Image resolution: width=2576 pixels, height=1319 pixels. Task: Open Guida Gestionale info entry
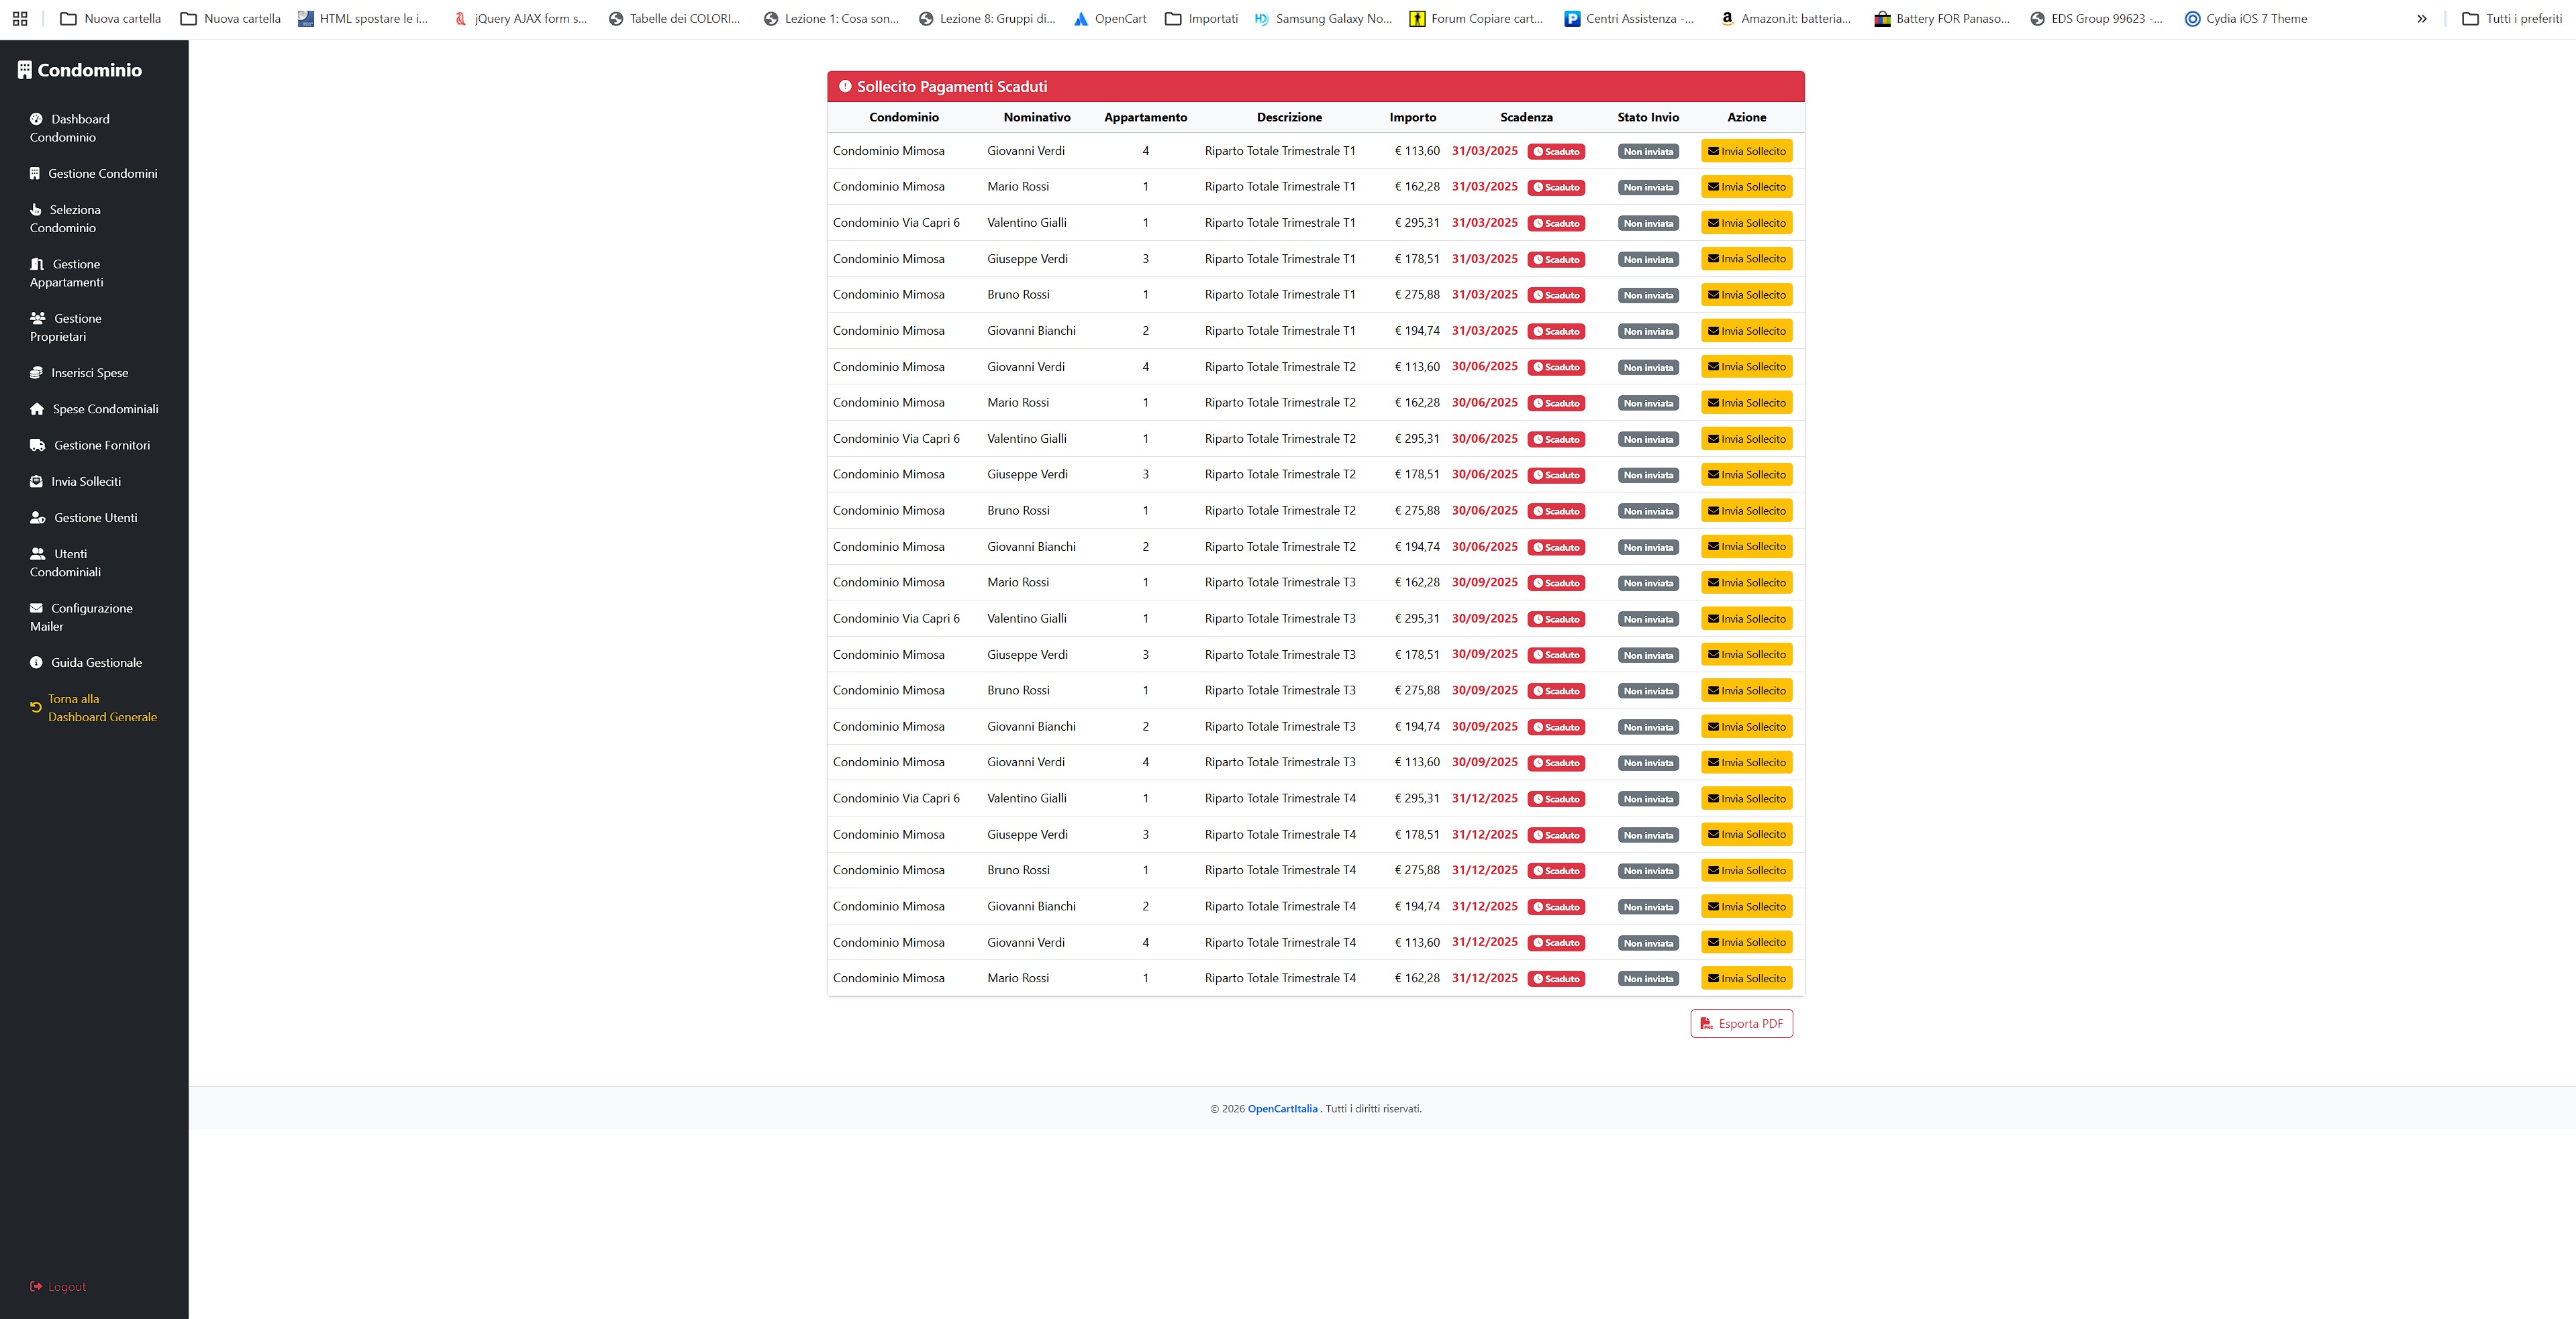coord(96,662)
